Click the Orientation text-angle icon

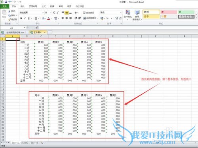(76, 13)
